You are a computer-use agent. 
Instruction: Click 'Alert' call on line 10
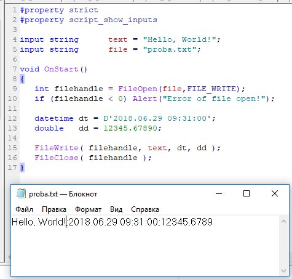tap(145, 99)
